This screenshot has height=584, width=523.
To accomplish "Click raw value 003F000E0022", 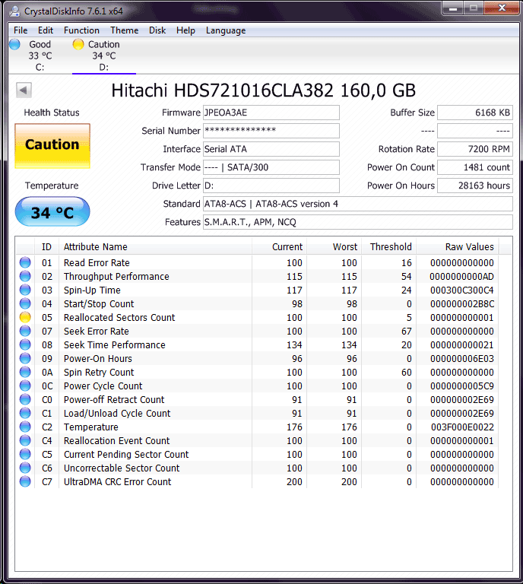I will 462,427.
